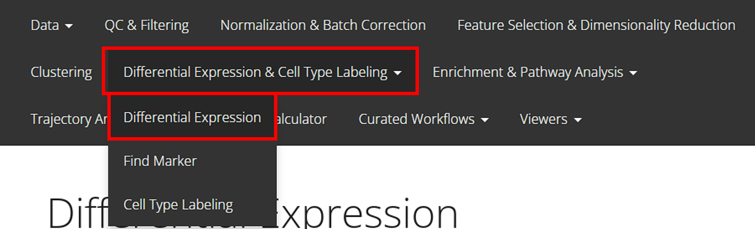Open Enrichment & Pathway Analysis menu
Image resolution: width=755 pixels, height=229 pixels.
(x=527, y=72)
